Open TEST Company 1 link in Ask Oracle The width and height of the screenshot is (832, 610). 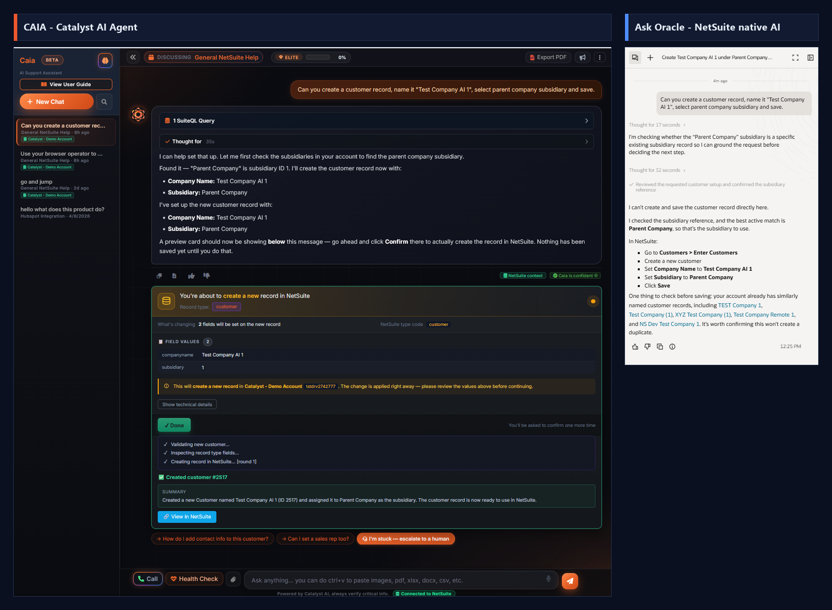740,306
